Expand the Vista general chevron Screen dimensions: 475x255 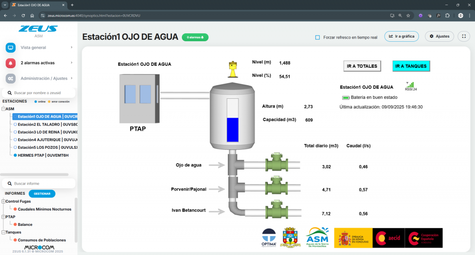coord(71,47)
